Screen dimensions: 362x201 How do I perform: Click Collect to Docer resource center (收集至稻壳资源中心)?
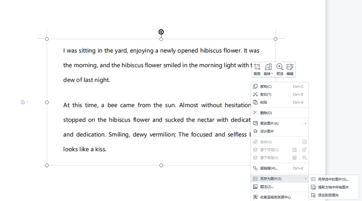pos(275,197)
